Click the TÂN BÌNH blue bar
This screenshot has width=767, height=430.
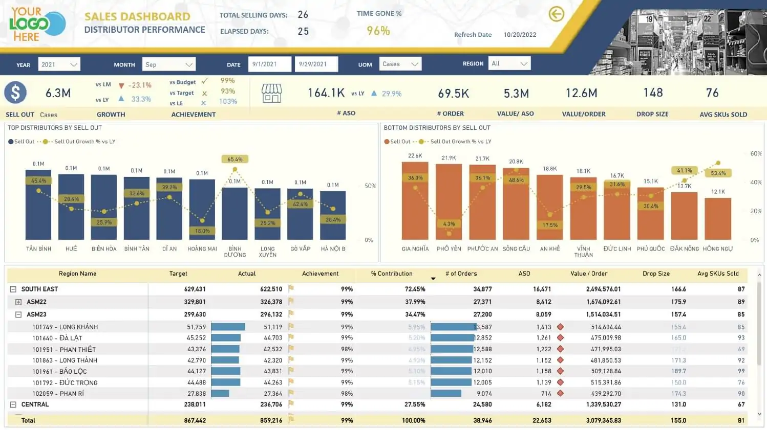point(38,205)
